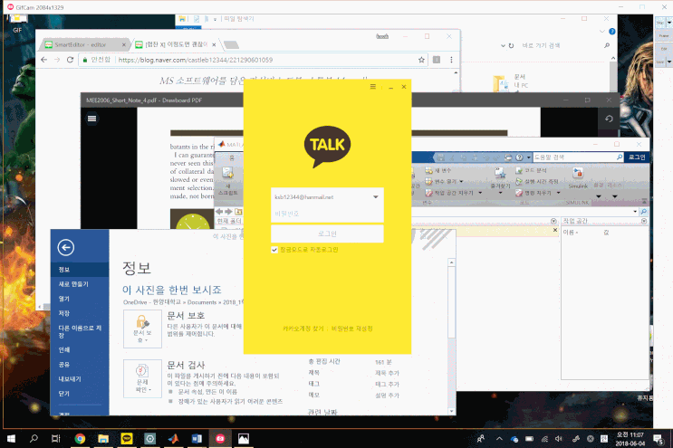The width and height of the screenshot is (673, 448).
Task: Expand MATLAB's 명령 지우기 dropdown arrow
Action: [x=558, y=193]
